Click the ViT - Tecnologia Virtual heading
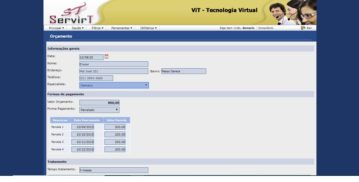The width and height of the screenshot is (359, 182). click(x=225, y=10)
